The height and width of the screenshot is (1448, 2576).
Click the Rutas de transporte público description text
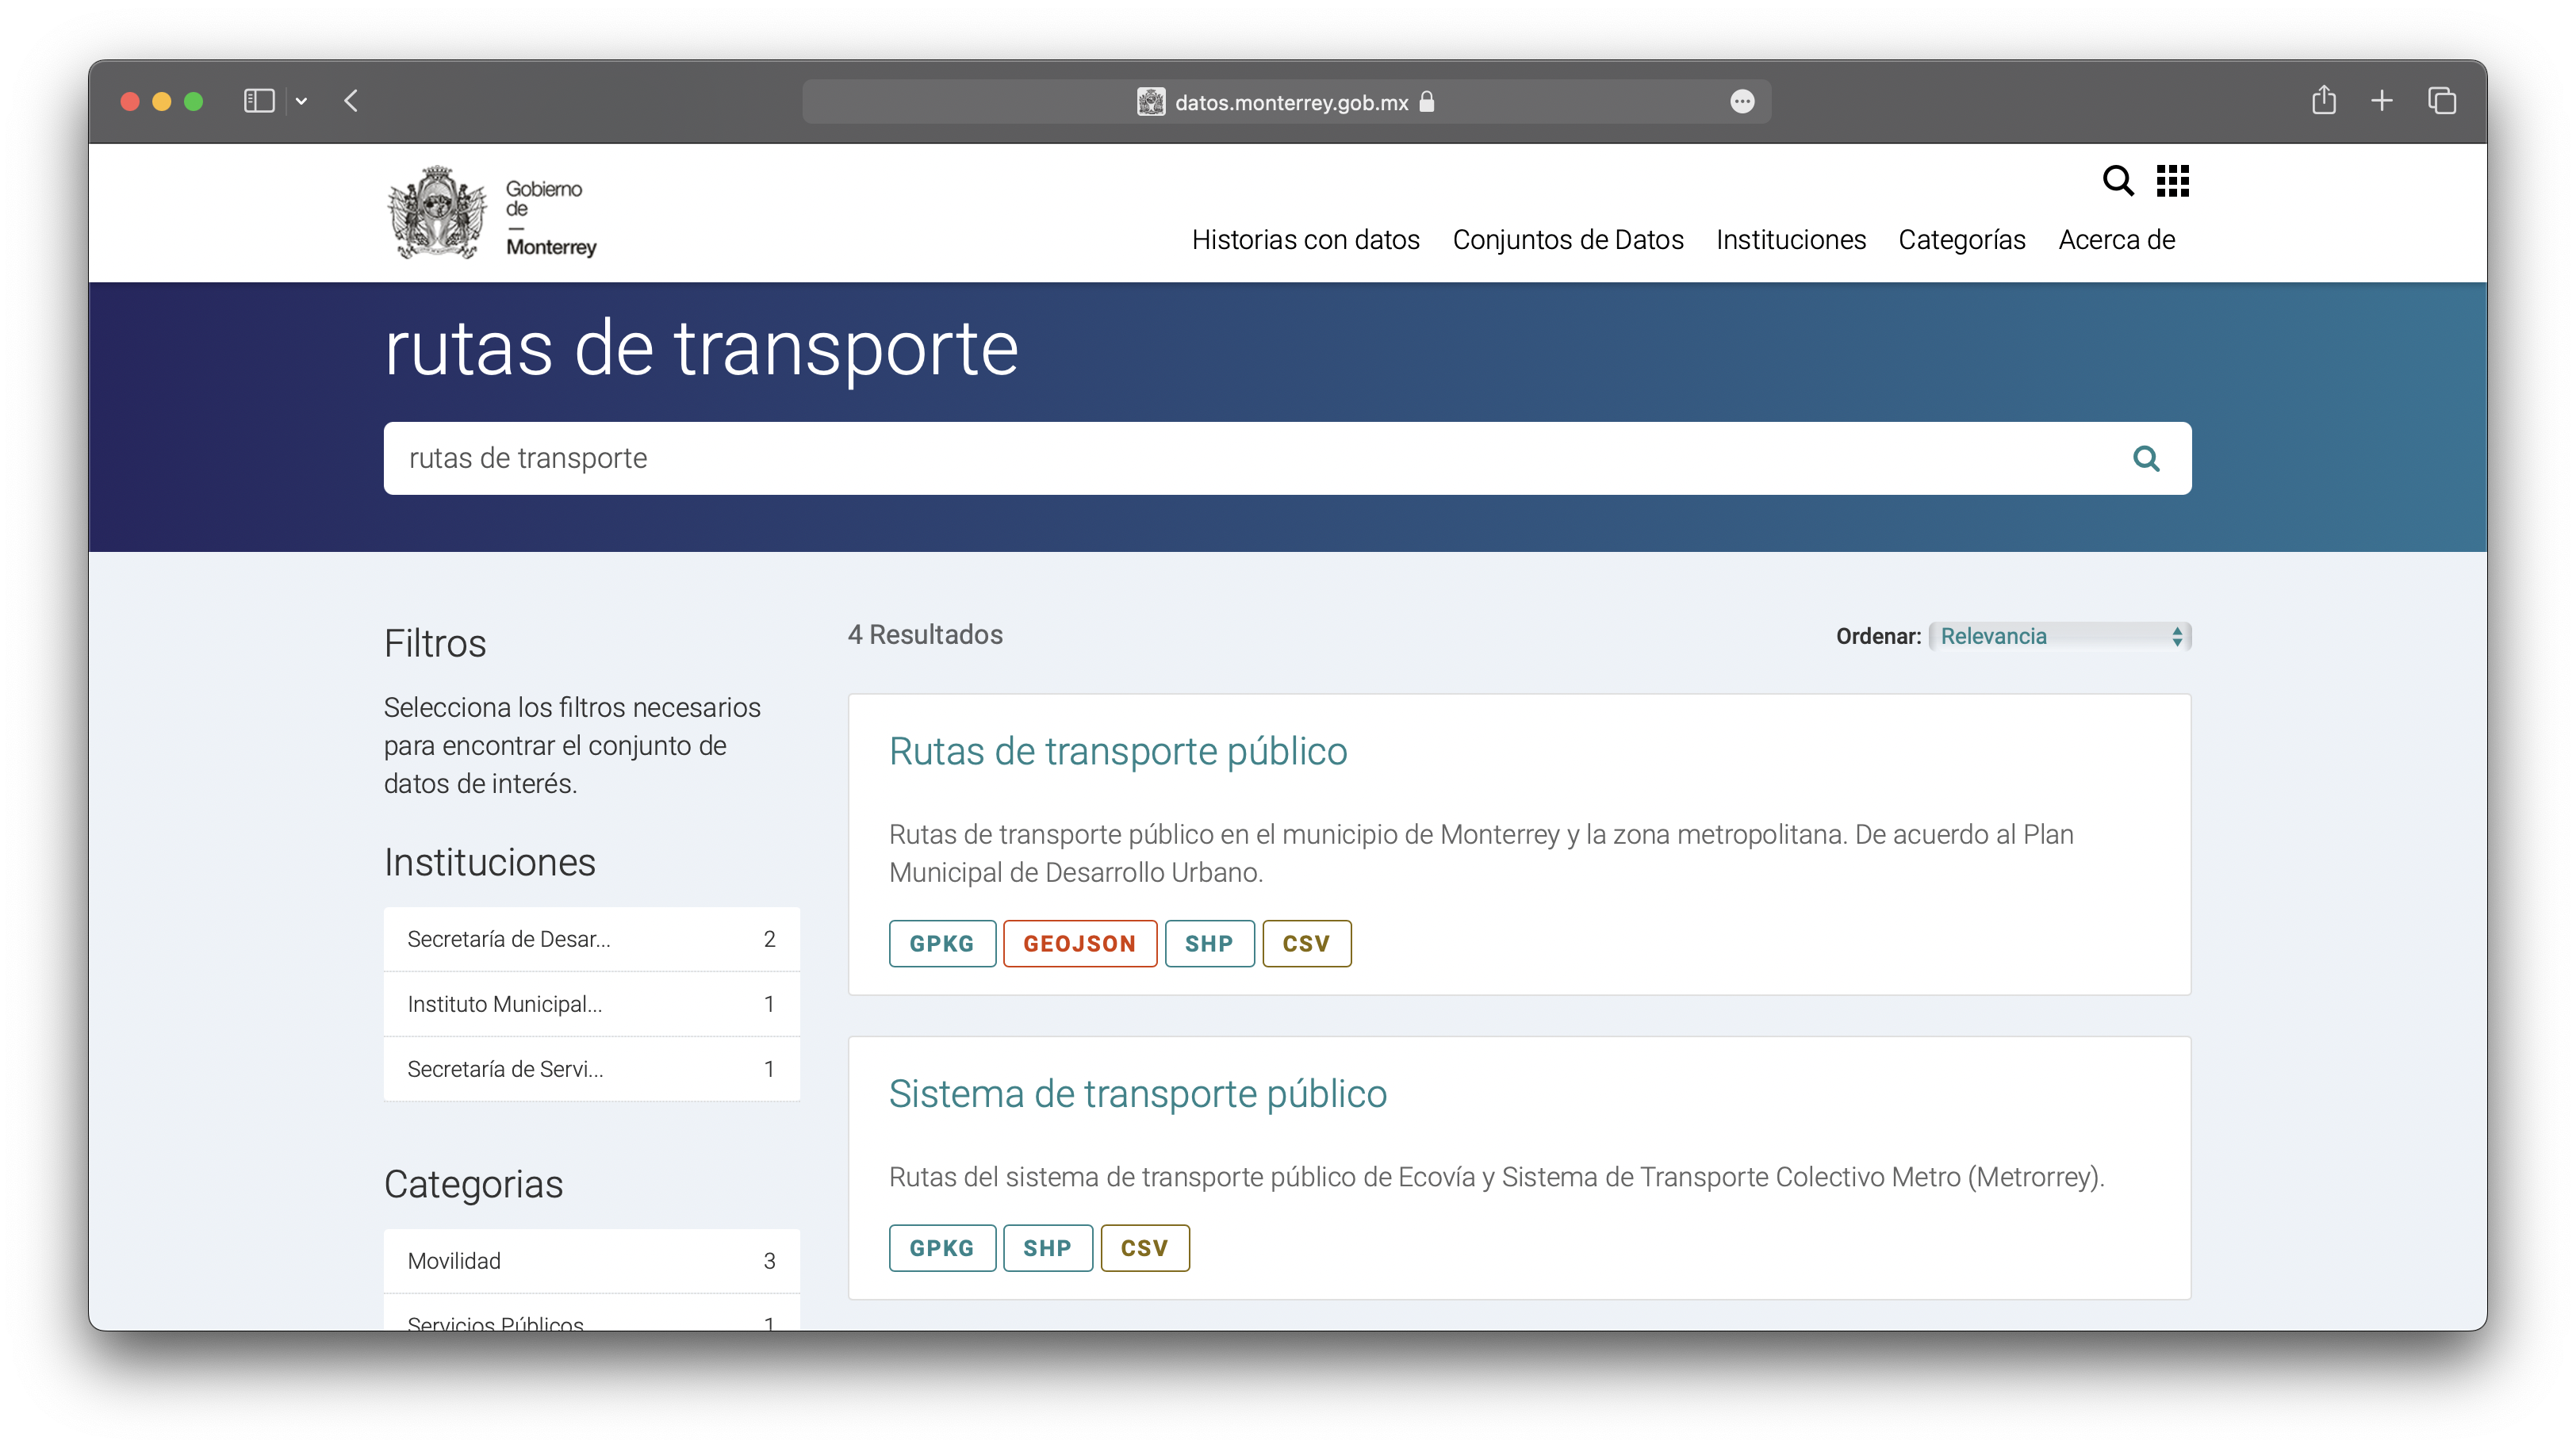click(1481, 853)
